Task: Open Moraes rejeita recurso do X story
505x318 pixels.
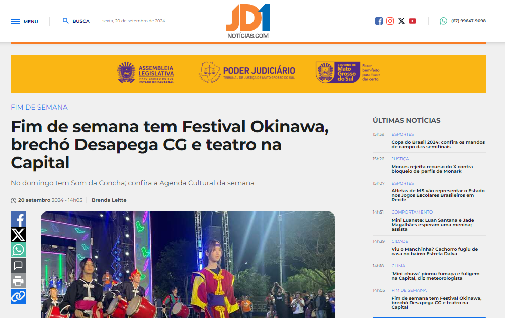Action: point(432,169)
